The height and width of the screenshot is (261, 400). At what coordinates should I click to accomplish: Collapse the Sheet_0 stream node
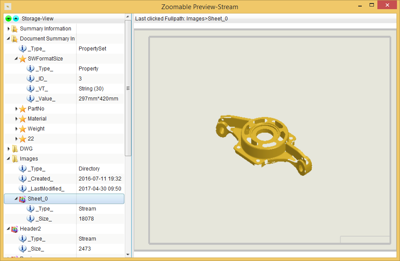point(17,199)
